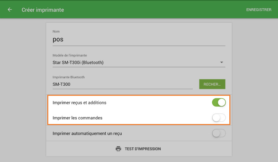The height and width of the screenshot is (162, 278).
Task: Click the printer icon beside Test d'impression
Action: coord(118,149)
